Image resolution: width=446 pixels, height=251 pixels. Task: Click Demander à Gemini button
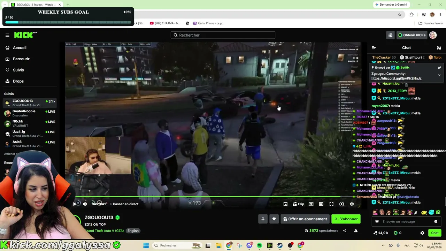pyautogui.click(x=391, y=5)
